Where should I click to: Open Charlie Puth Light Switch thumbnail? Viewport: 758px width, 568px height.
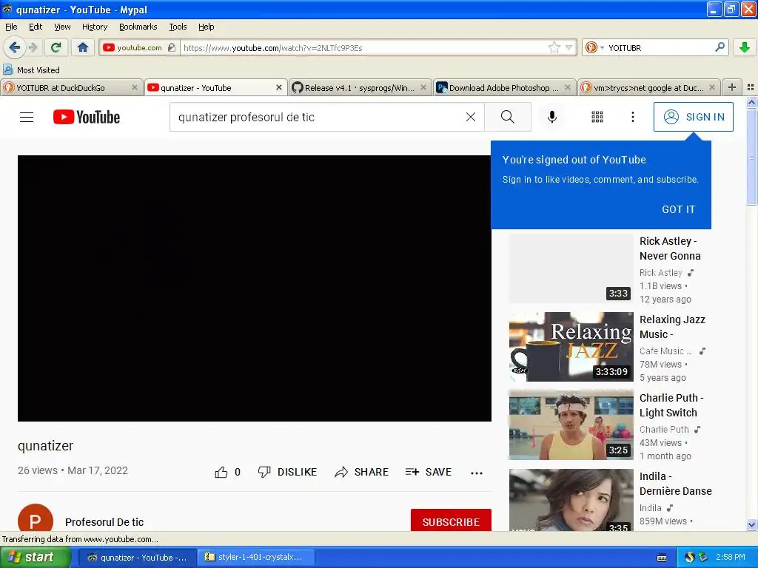click(571, 425)
